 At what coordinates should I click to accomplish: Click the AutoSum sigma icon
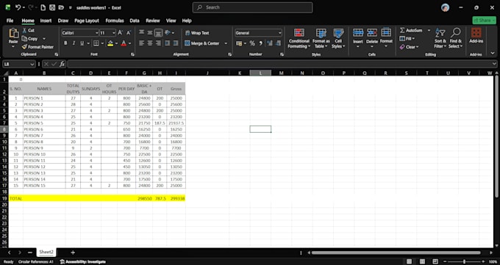[402, 30]
